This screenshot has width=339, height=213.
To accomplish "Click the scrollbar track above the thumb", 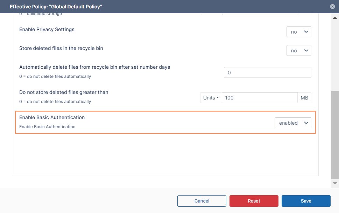I will (x=335, y=56).
